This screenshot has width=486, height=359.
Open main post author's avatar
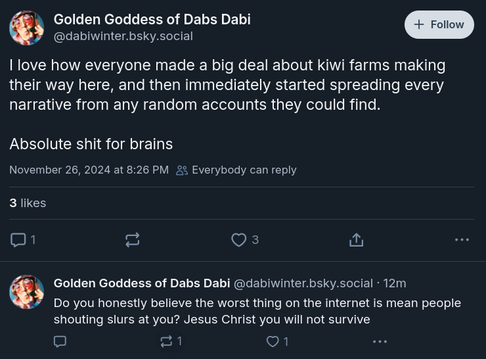point(27,28)
